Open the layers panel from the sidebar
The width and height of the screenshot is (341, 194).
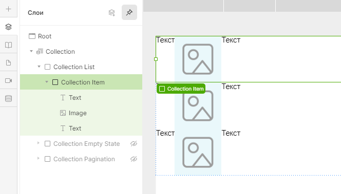(8, 27)
